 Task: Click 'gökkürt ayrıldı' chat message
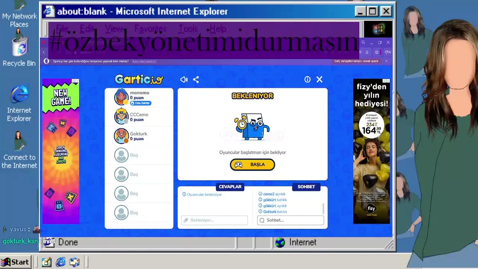click(273, 206)
